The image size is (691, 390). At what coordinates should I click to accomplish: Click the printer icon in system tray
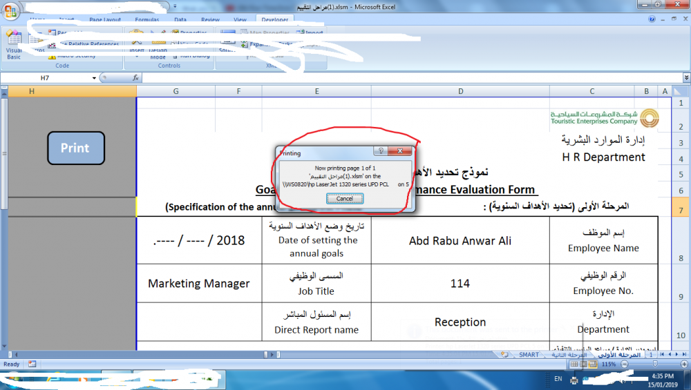(574, 380)
